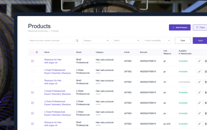Click the red trash icon in table header
Viewport: 207px width, 130px height.
37,52
